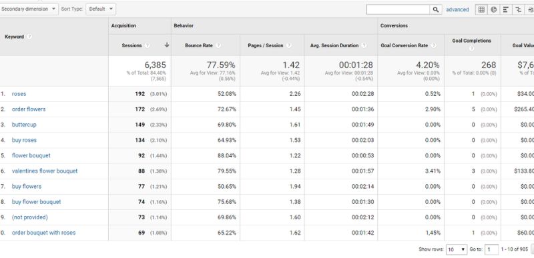Show help for Sessions metric
534x258 pixels.
147,45
